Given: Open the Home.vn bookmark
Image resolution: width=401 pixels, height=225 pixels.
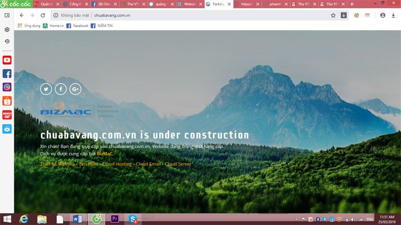Looking at the screenshot, I should point(53,26).
